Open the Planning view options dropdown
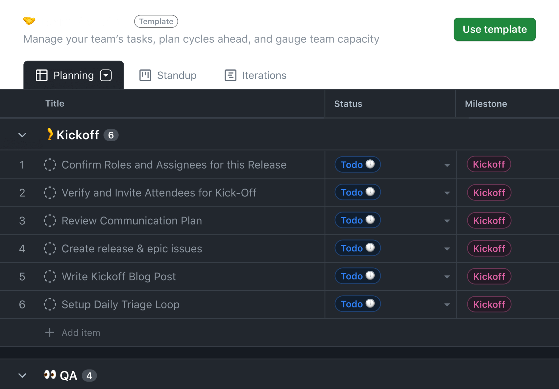The height and width of the screenshot is (389, 559). [x=106, y=75]
